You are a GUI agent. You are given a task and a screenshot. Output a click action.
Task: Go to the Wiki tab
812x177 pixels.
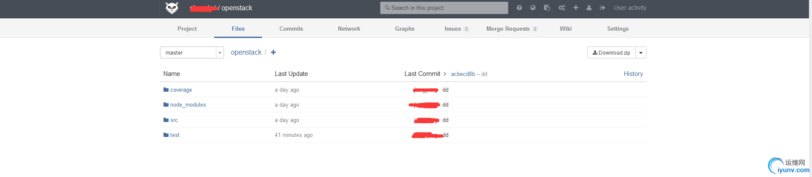coord(565,29)
